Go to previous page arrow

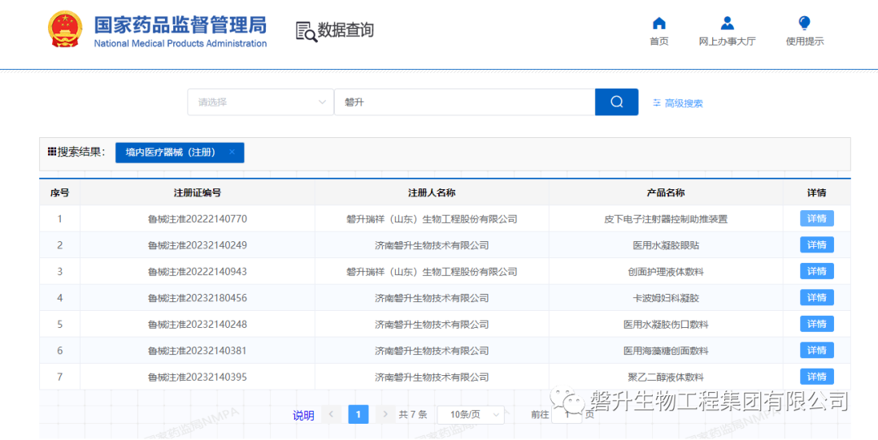click(331, 414)
